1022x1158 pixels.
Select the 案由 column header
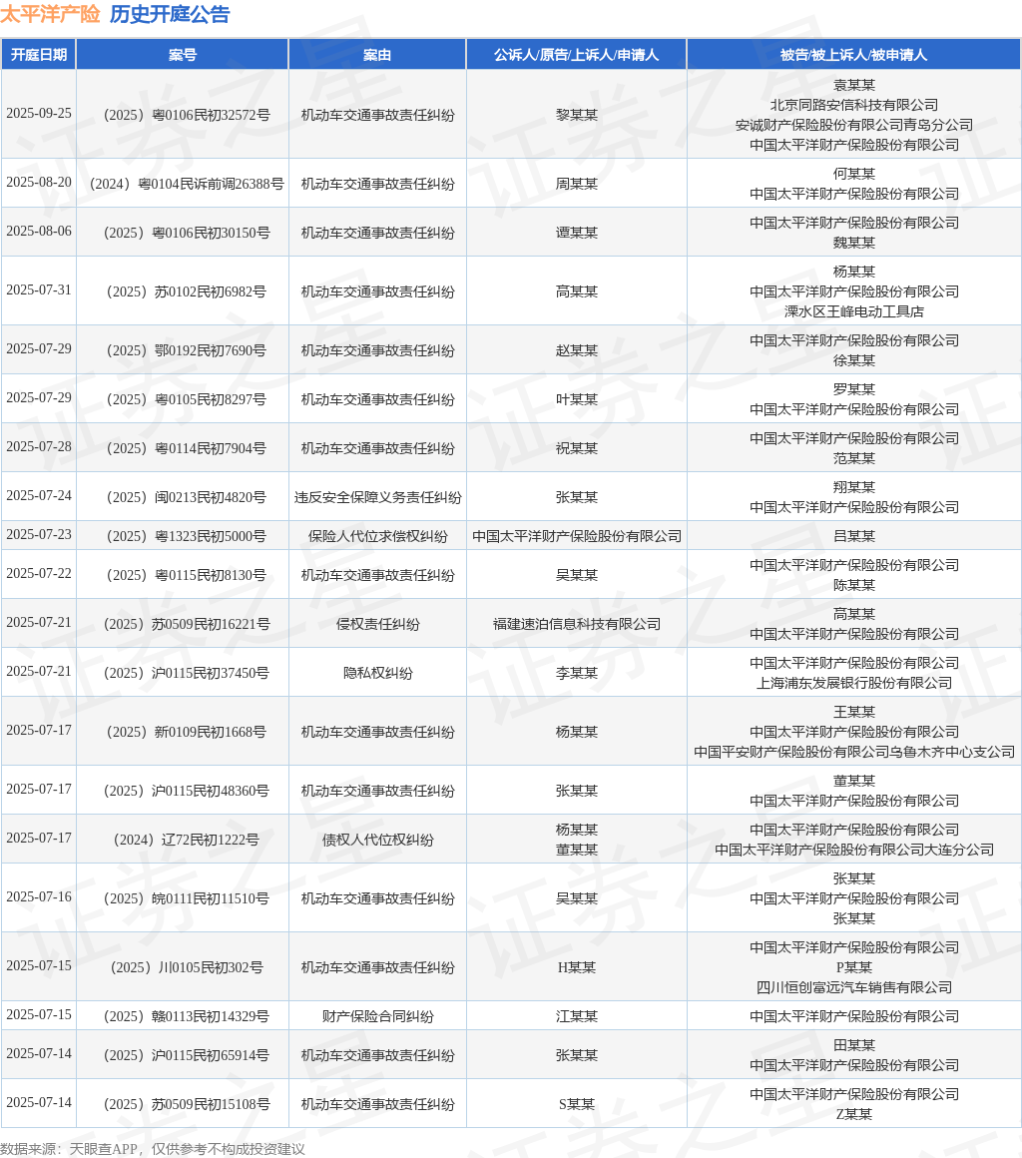click(377, 55)
